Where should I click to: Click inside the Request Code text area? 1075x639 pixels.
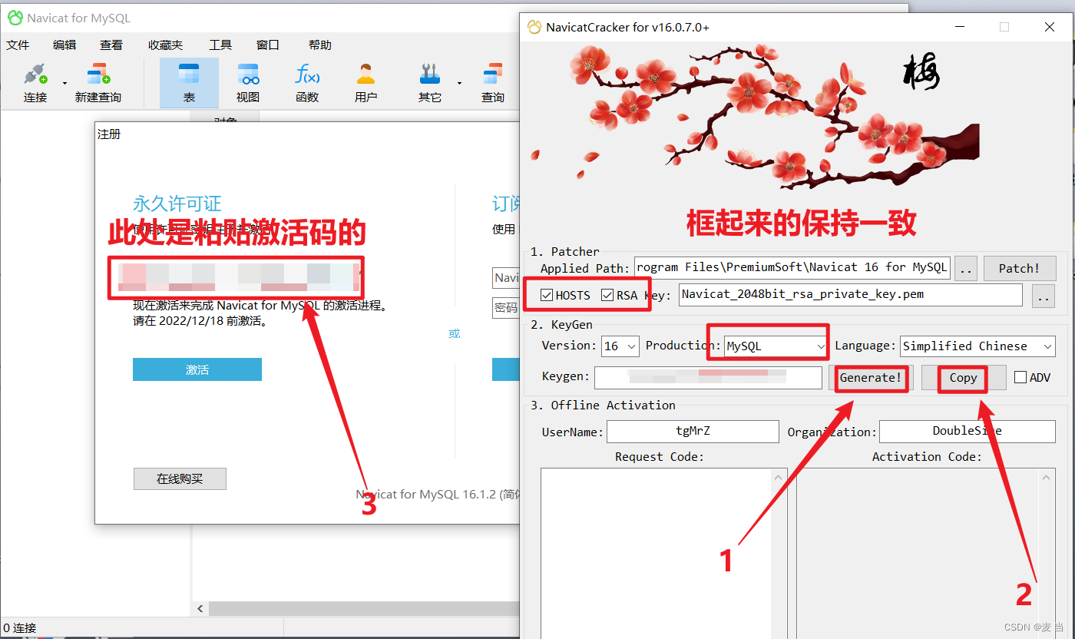pos(658,553)
